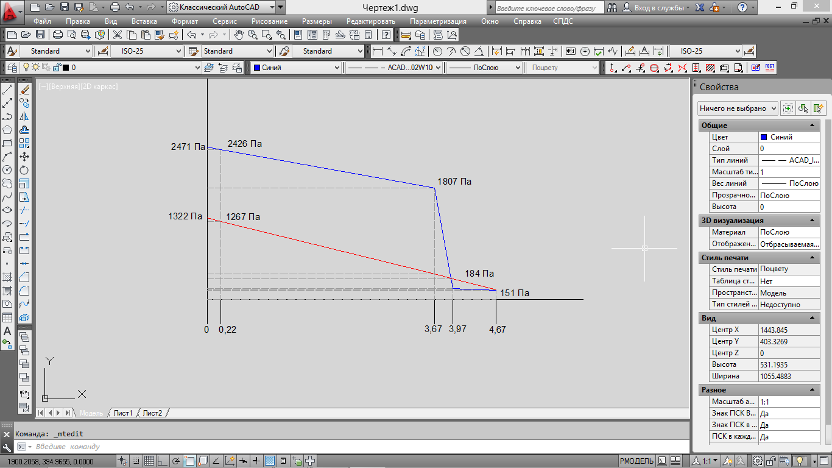This screenshot has height=468, width=832.
Task: Click the Linear dimension tool
Action: click(378, 51)
